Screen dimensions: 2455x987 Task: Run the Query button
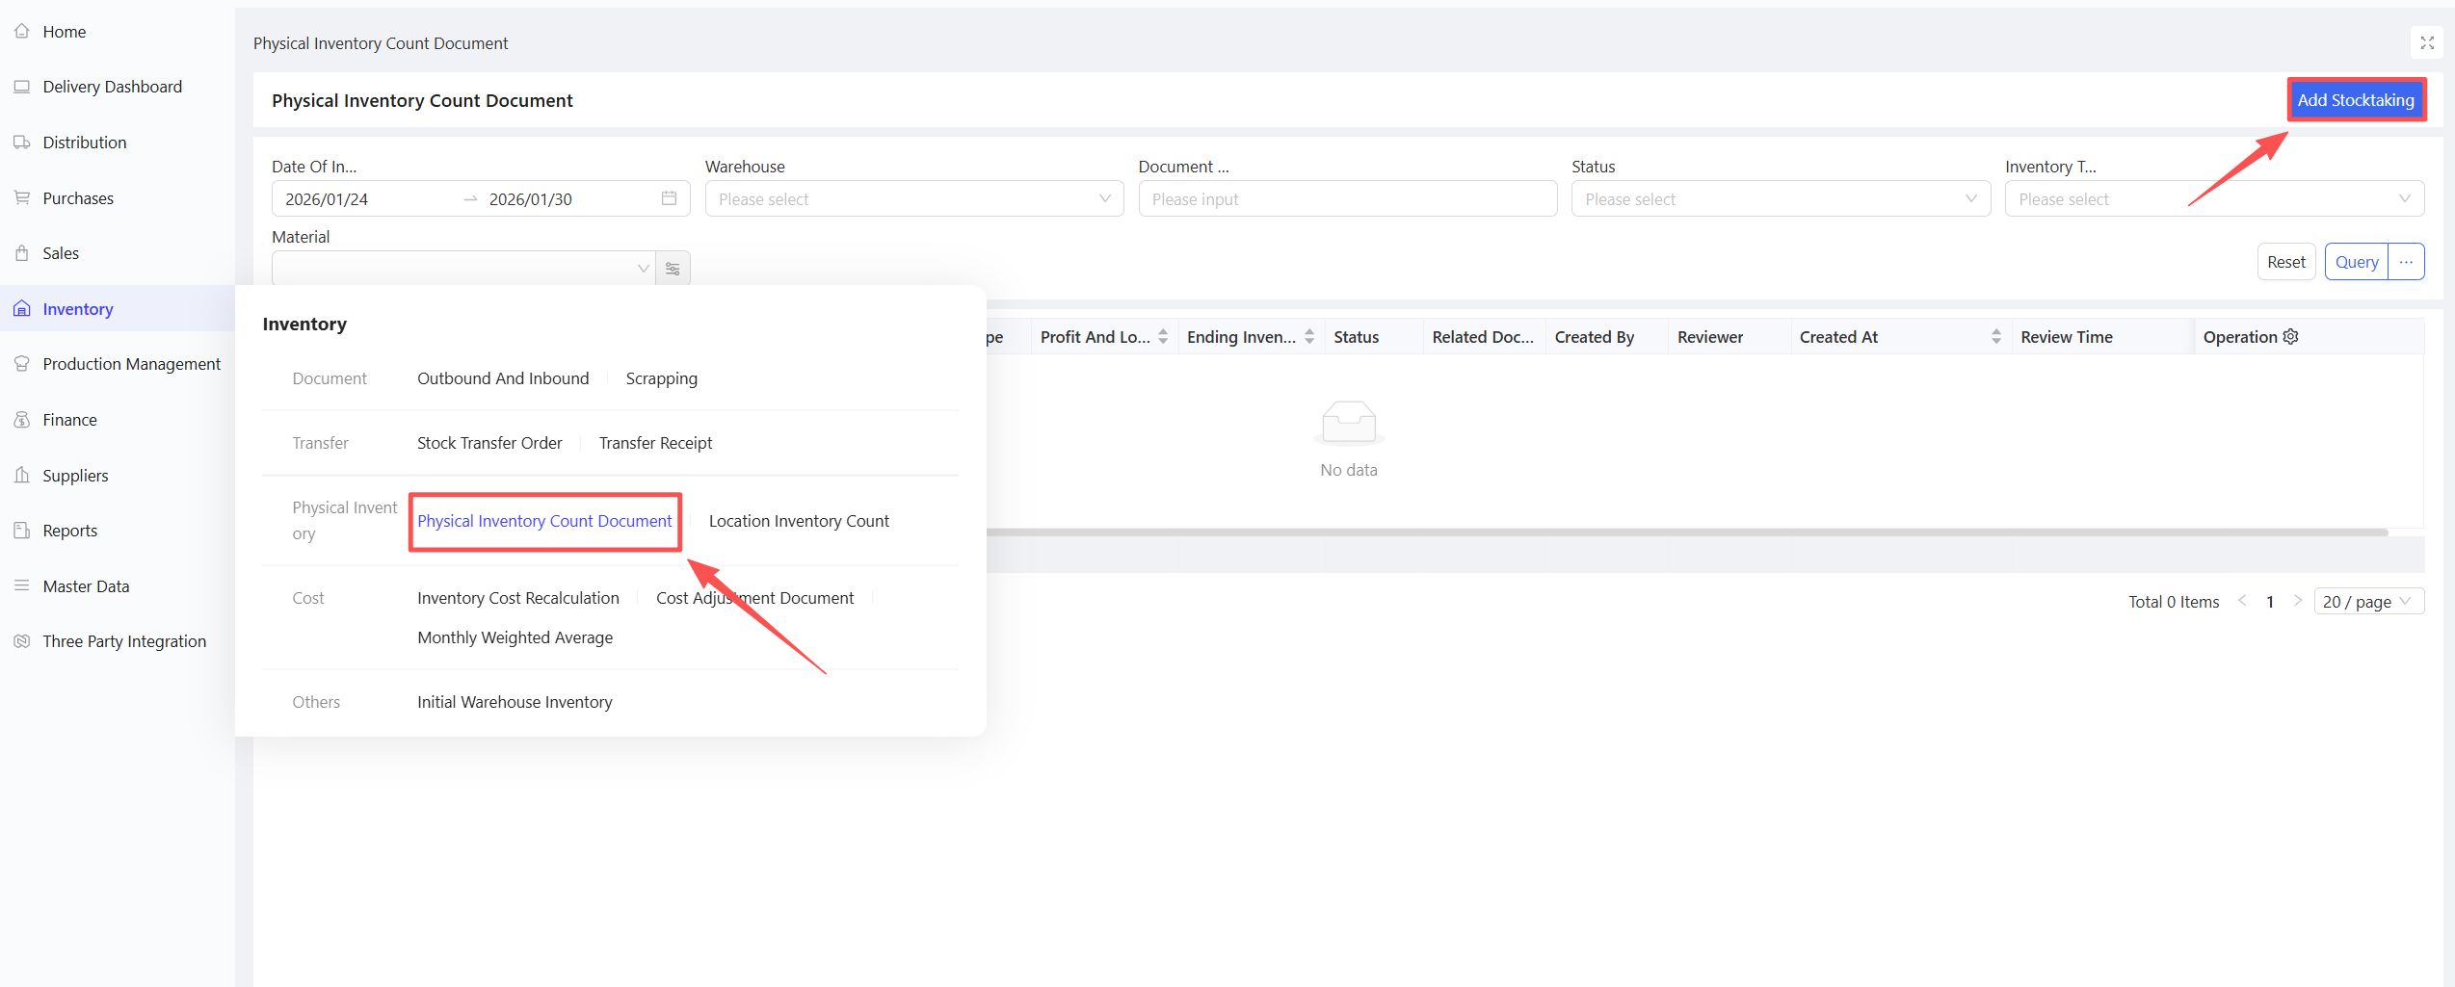tap(2356, 262)
